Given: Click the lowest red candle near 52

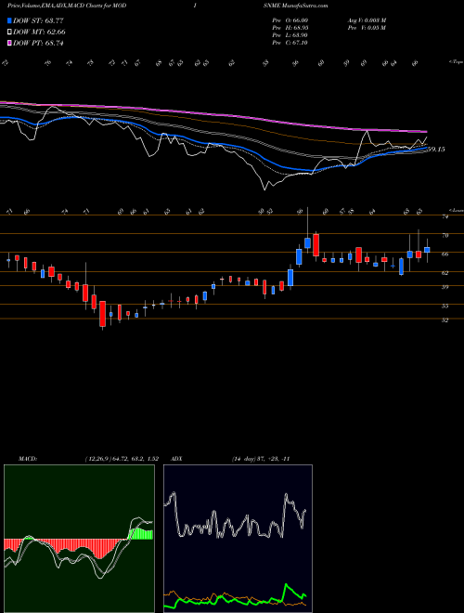Looking at the screenshot, I should pyautogui.click(x=103, y=314).
